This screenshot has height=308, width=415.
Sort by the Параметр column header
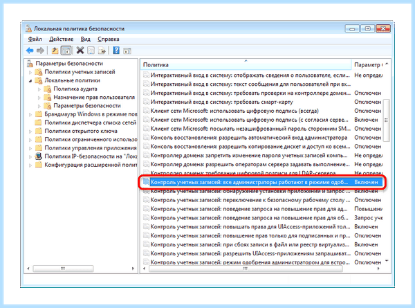[x=368, y=64]
